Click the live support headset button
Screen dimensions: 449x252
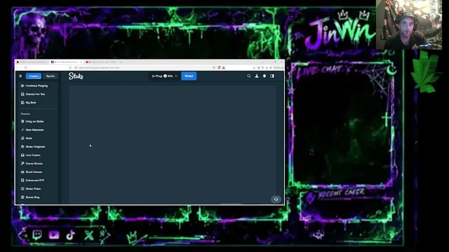pos(276,199)
